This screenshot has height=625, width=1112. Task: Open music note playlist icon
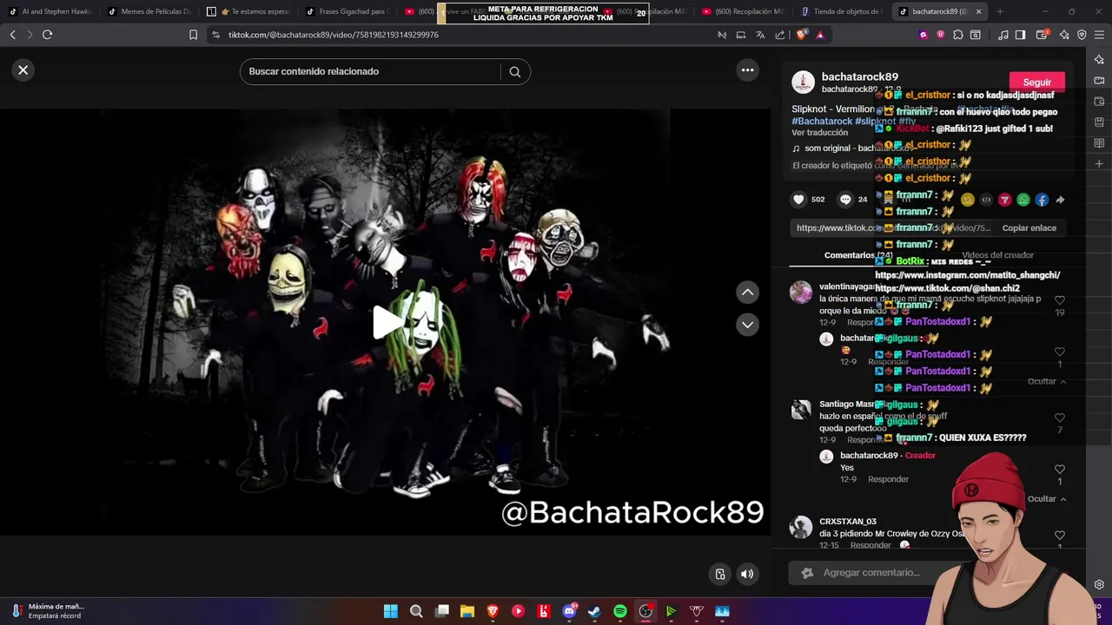tap(1003, 35)
